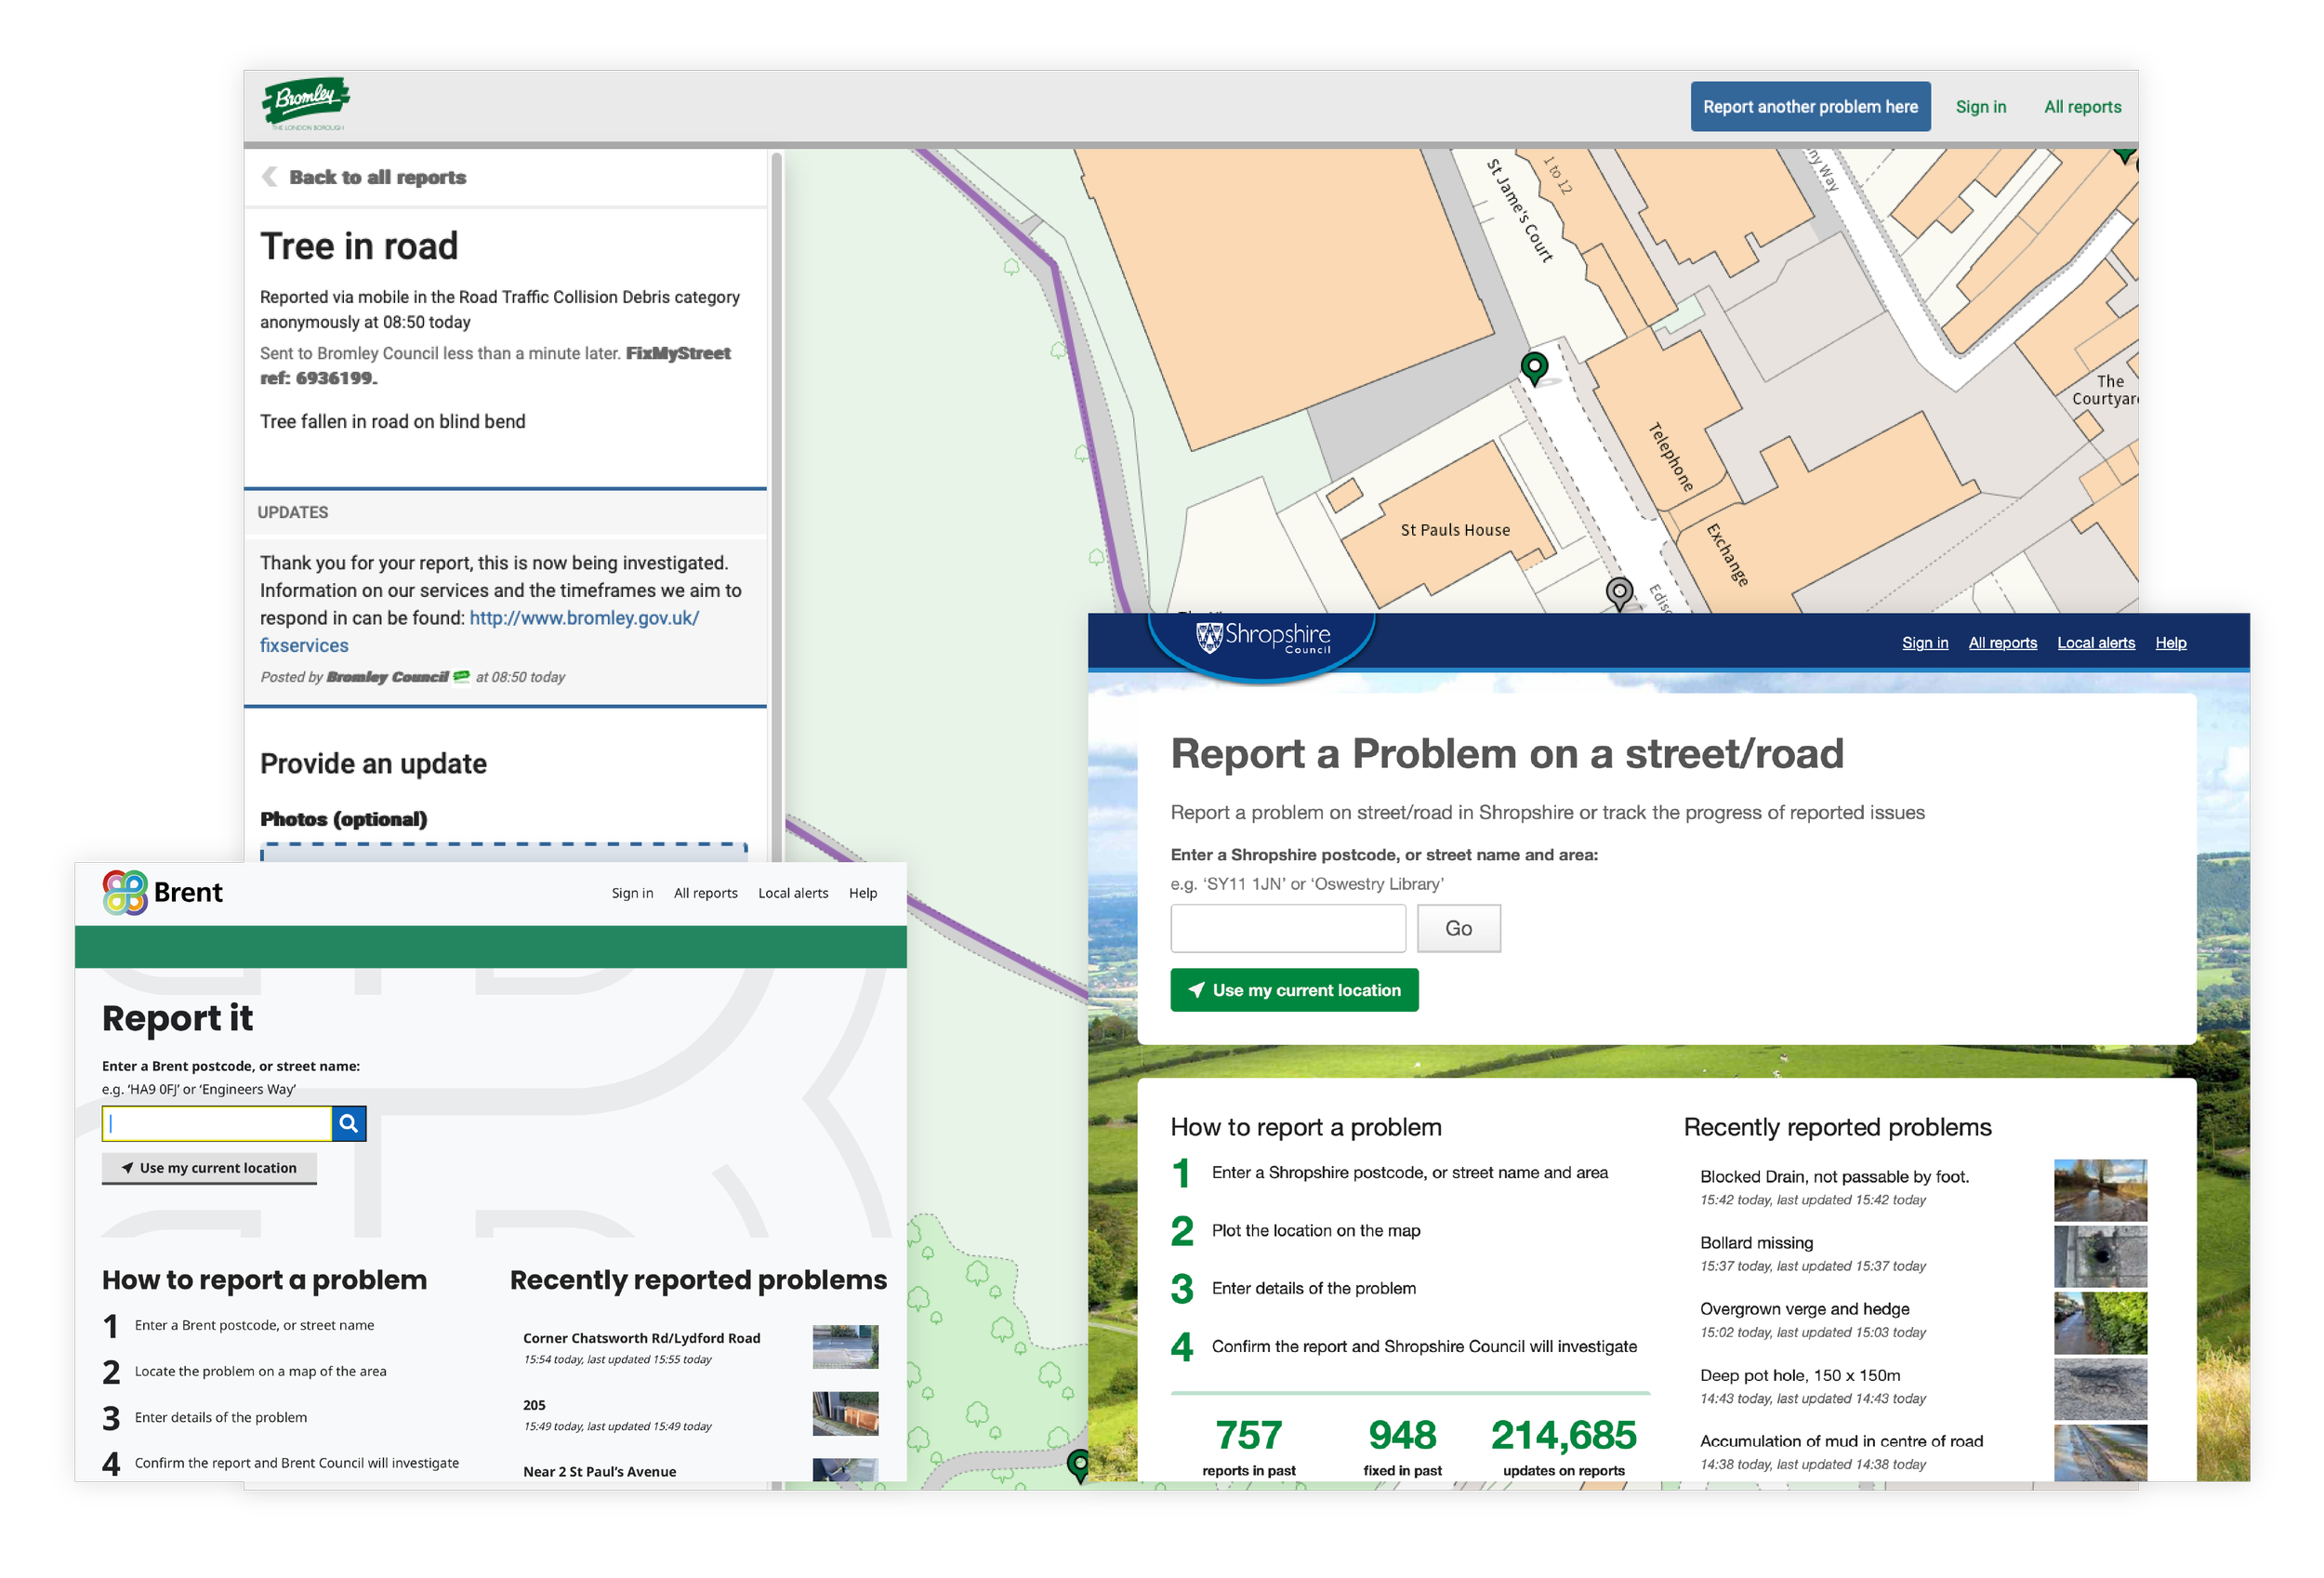2324x1578 pixels.
Task: Click the Brent search magnifier icon
Action: pos(348,1123)
